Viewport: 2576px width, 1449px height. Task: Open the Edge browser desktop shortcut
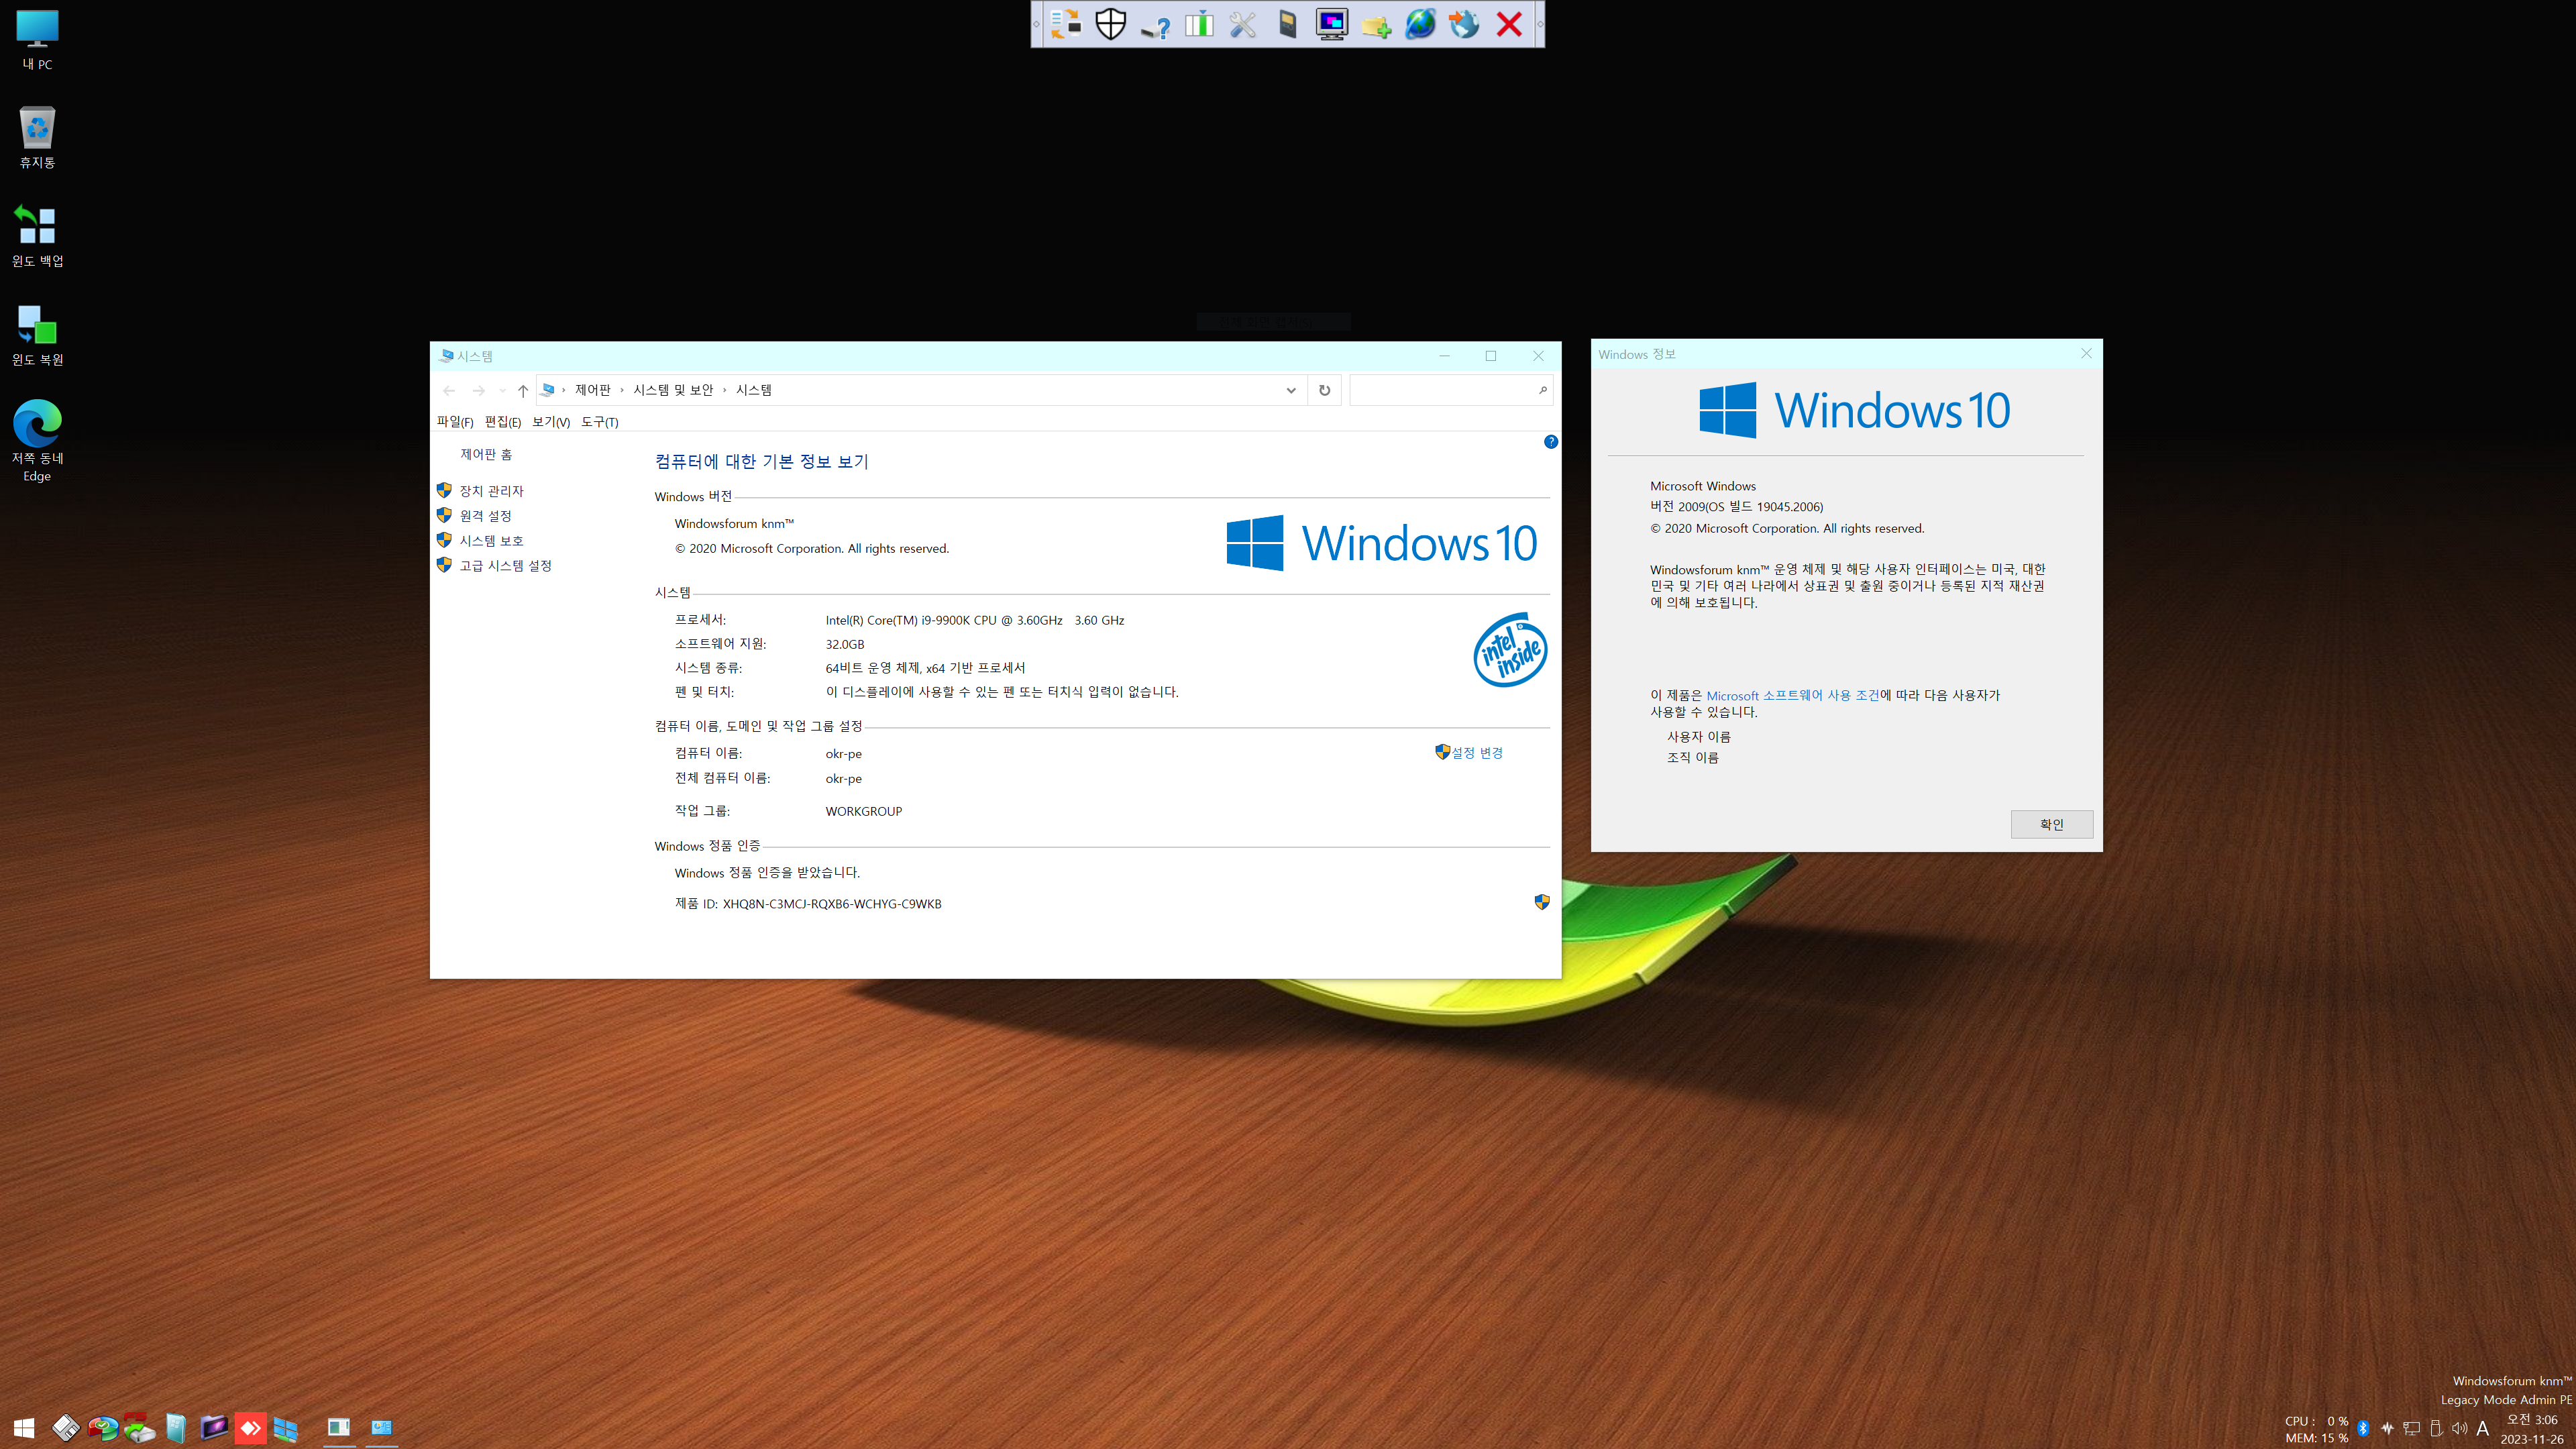click(37, 440)
